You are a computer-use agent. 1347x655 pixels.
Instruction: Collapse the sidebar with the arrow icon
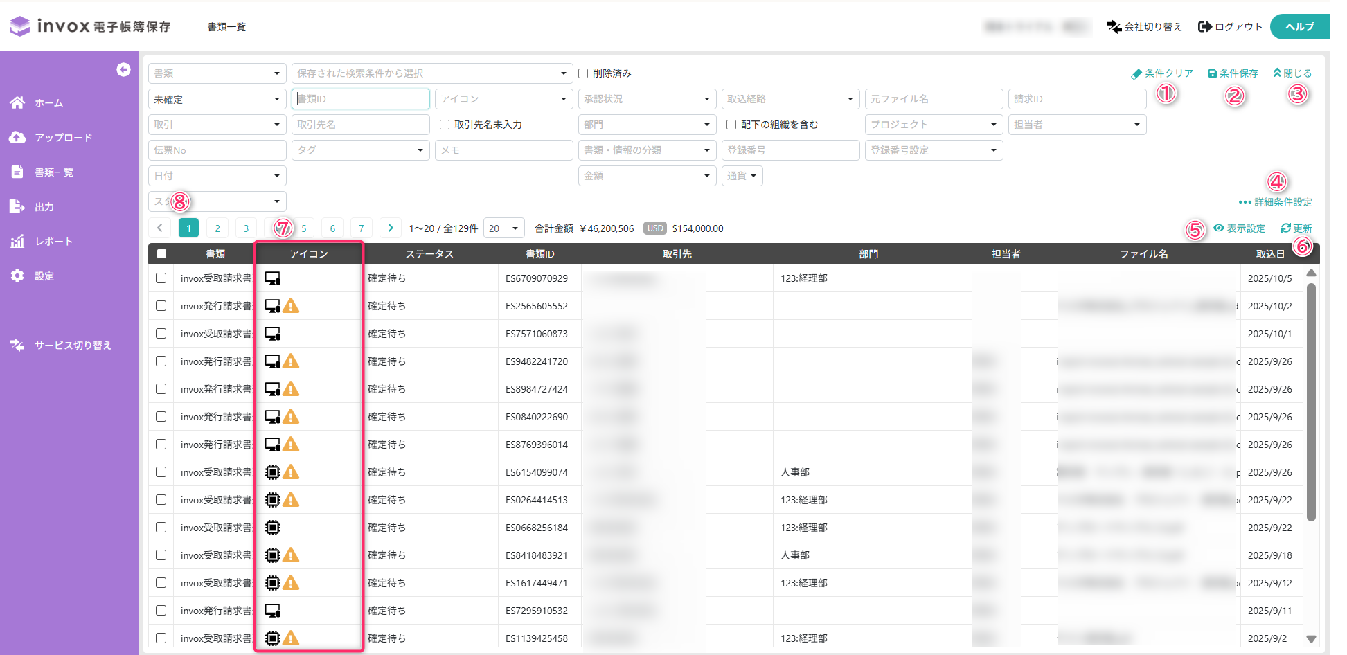(x=123, y=70)
